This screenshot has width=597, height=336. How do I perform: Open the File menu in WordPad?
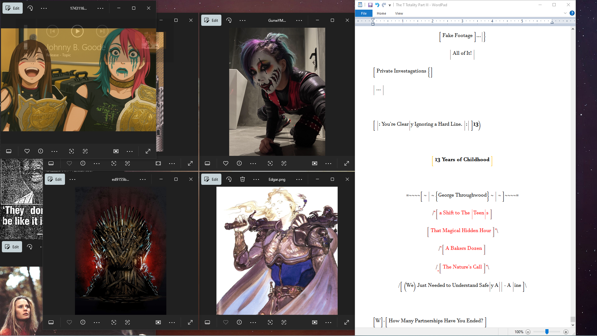pos(364,13)
